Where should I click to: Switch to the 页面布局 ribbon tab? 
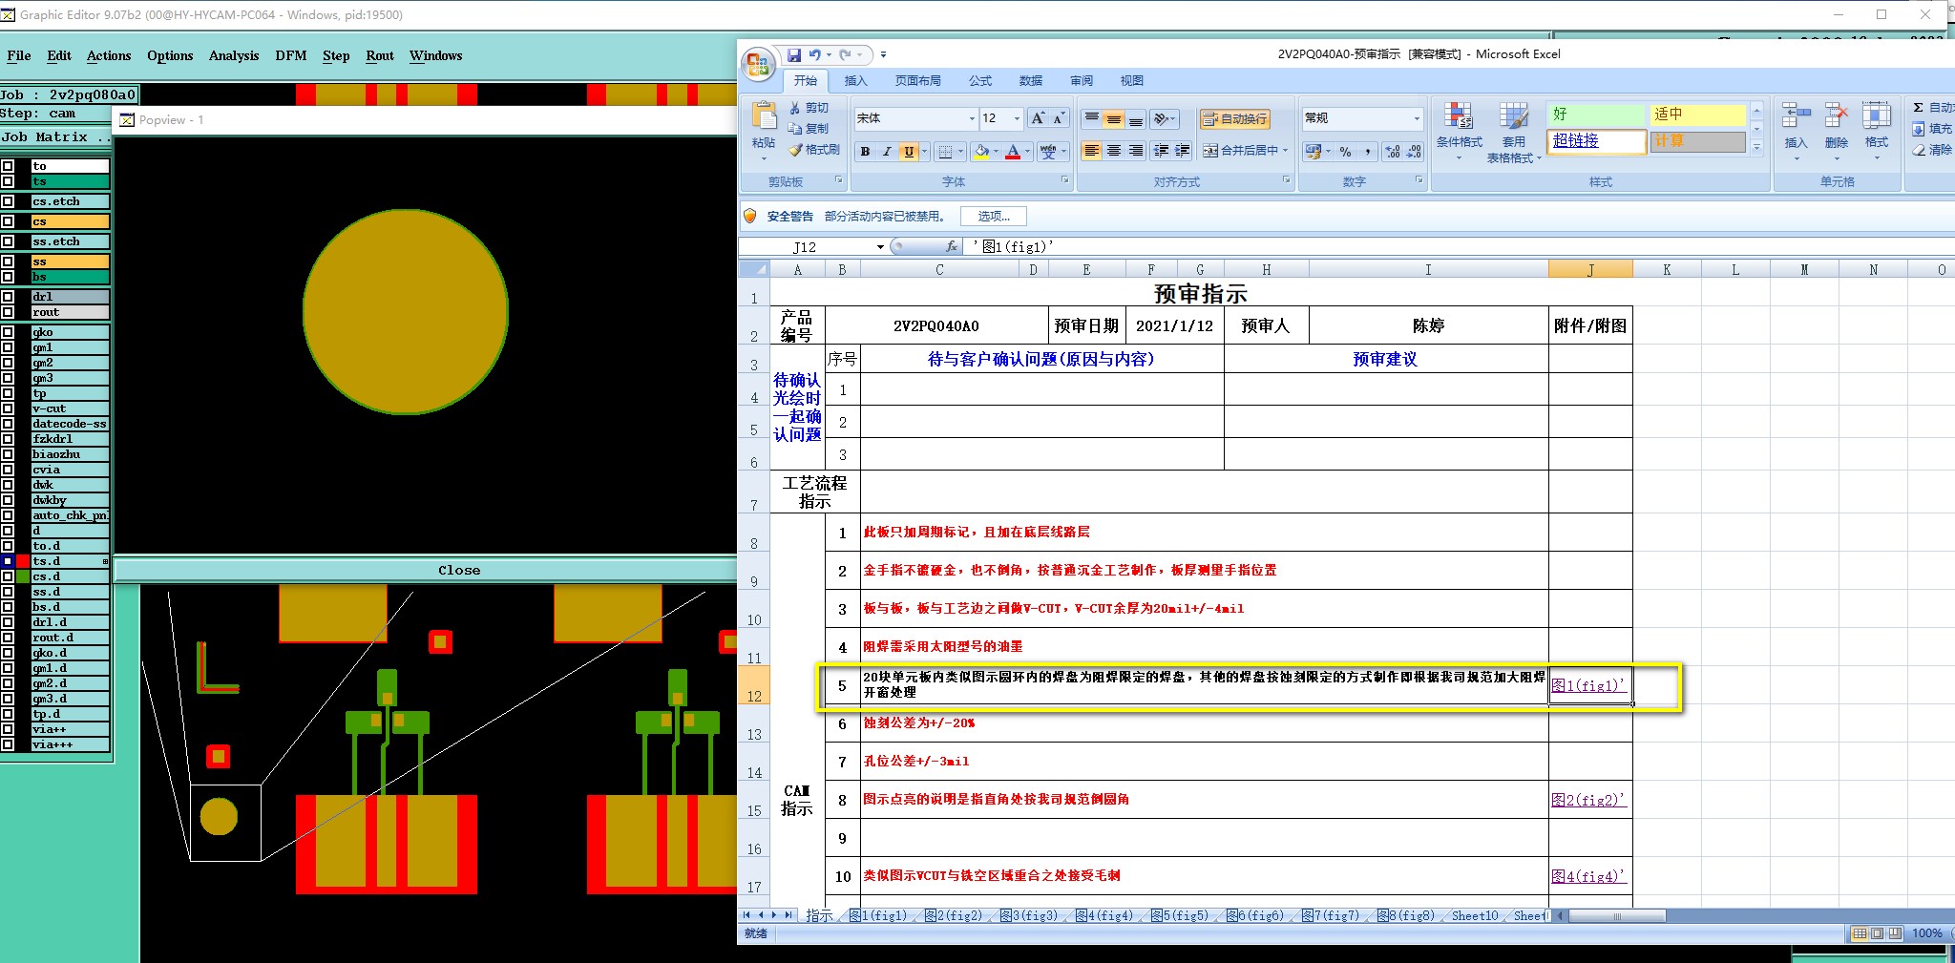[x=918, y=81]
